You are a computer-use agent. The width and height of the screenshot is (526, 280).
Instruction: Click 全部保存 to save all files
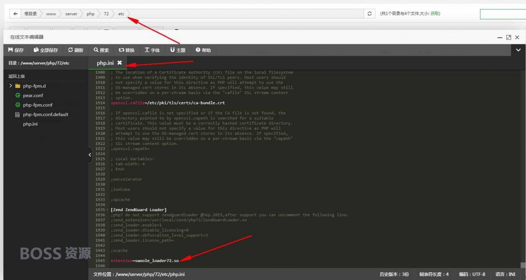46,50
